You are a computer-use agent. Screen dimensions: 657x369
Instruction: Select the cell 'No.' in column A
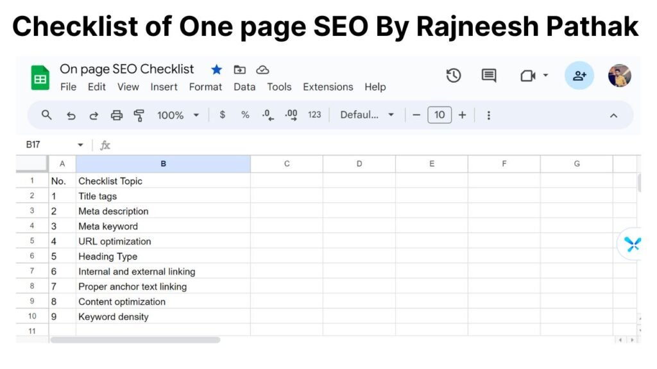tap(62, 181)
